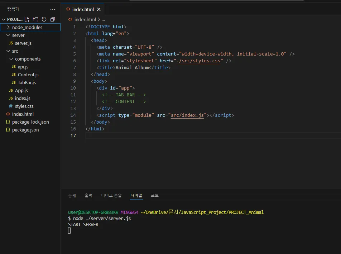341x254 pixels.
Task: Click 'START SERVER' terminal output
Action: pos(83,224)
